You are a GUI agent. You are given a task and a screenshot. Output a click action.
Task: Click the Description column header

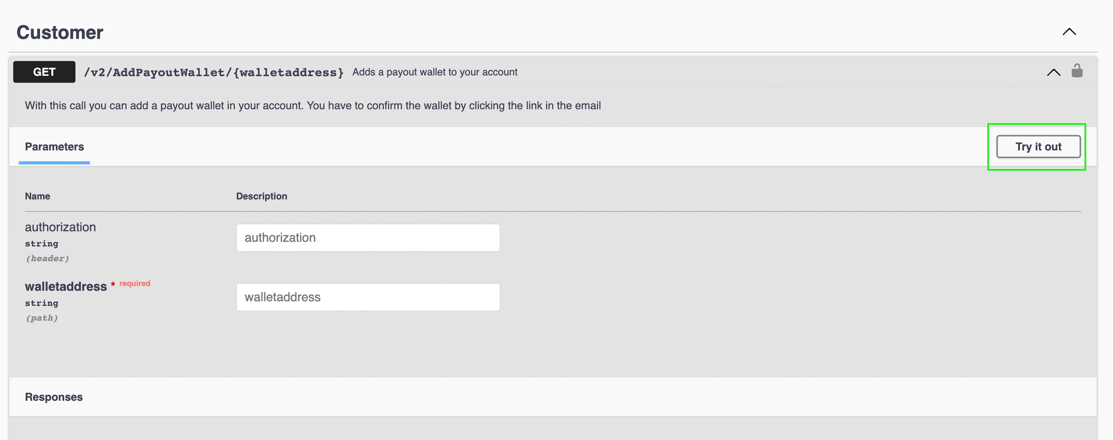pos(261,196)
